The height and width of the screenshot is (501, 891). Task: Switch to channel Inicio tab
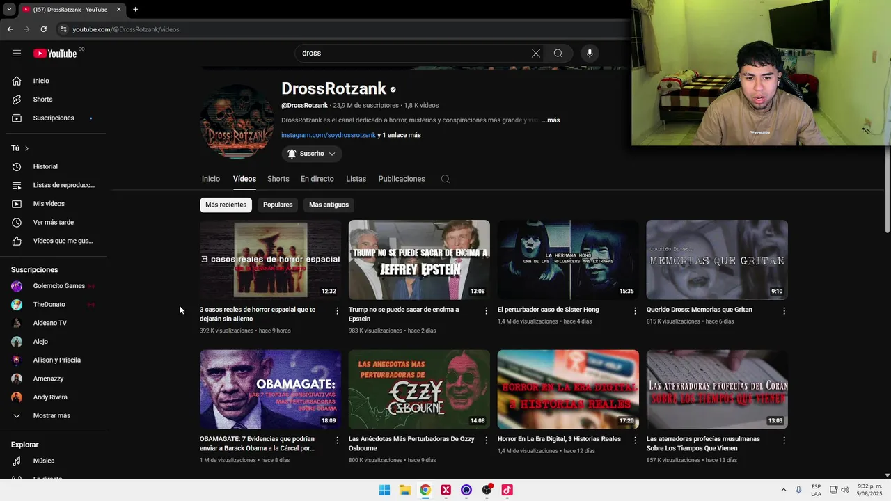click(x=211, y=179)
